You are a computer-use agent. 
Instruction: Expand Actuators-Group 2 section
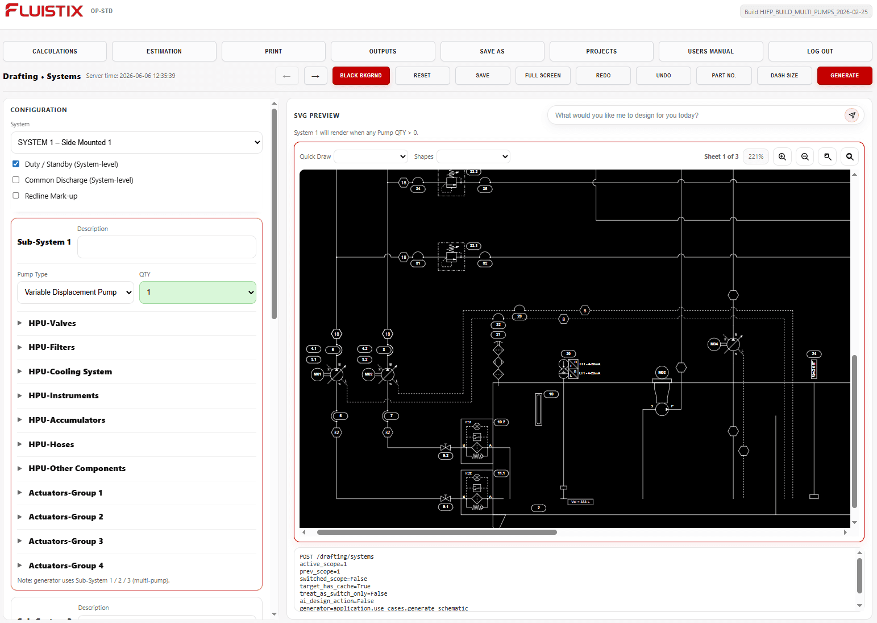(65, 517)
